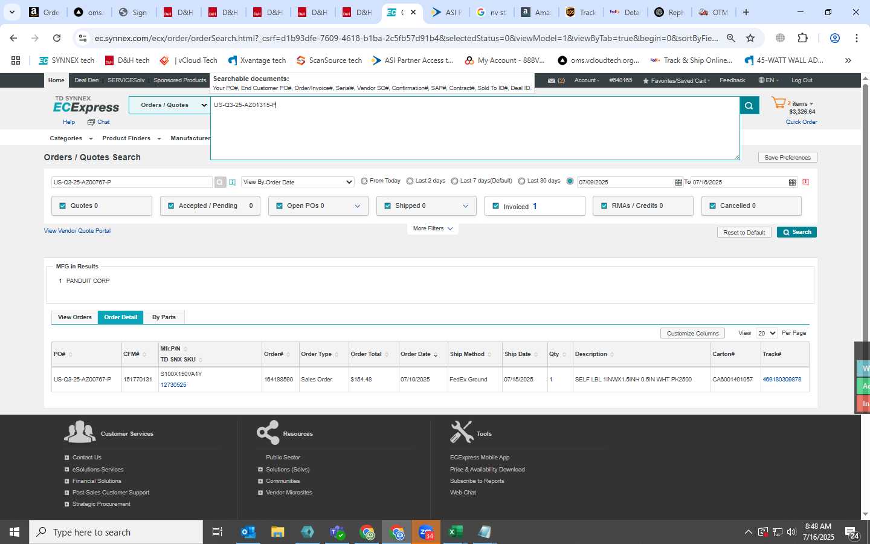This screenshot has height=544, width=870.
Task: Click Save Preferences button
Action: click(788, 157)
